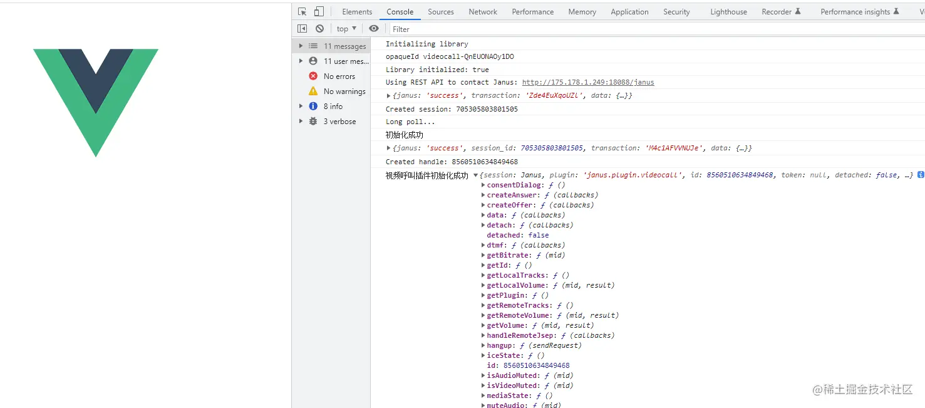Select the 3 verbose bug icon

coord(313,121)
